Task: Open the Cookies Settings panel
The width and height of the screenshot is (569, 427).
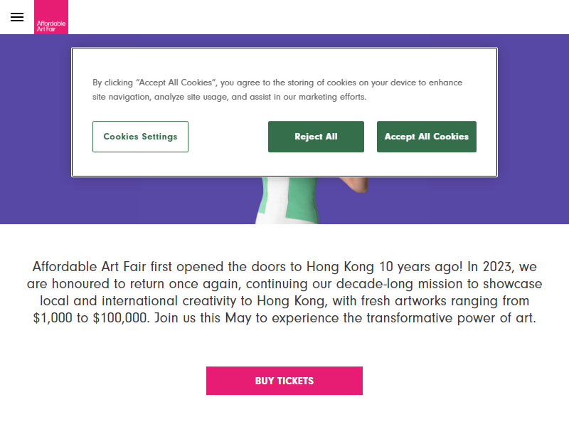Action: (140, 137)
